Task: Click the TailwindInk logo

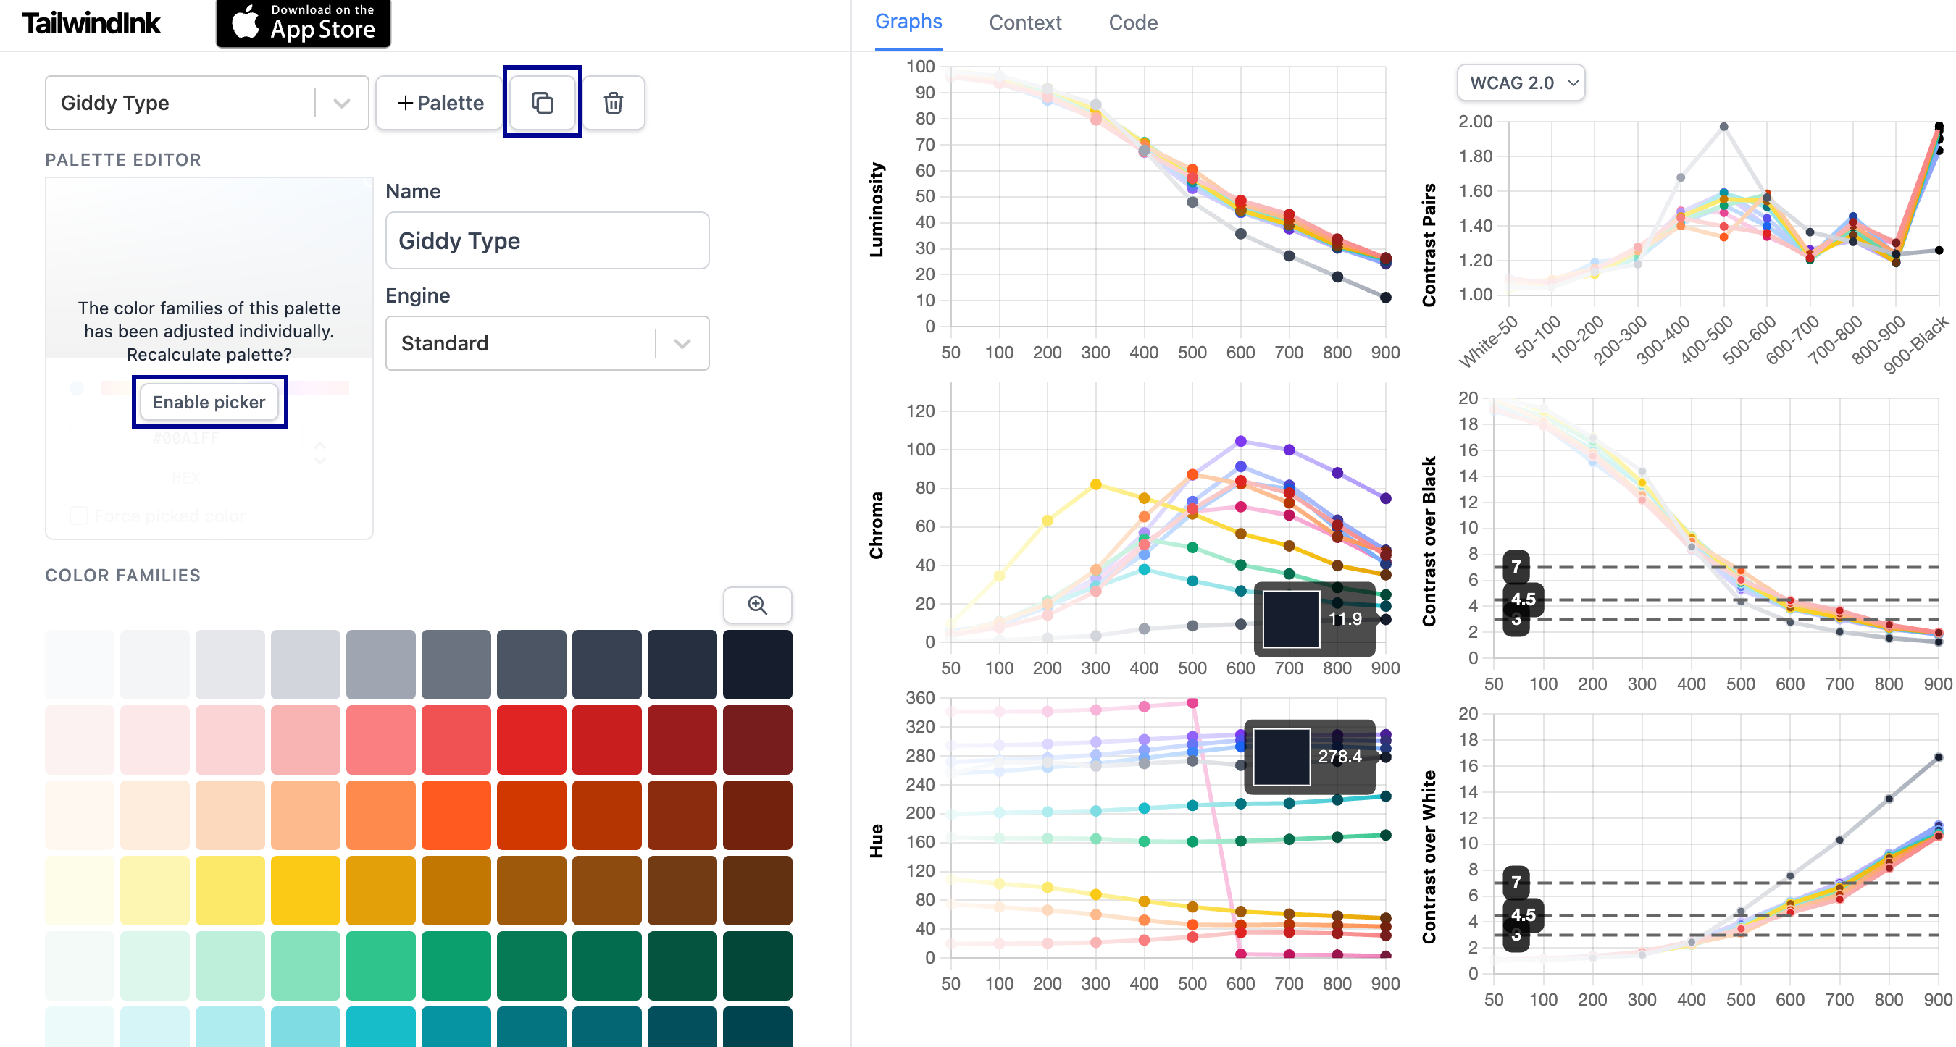Action: 91,22
